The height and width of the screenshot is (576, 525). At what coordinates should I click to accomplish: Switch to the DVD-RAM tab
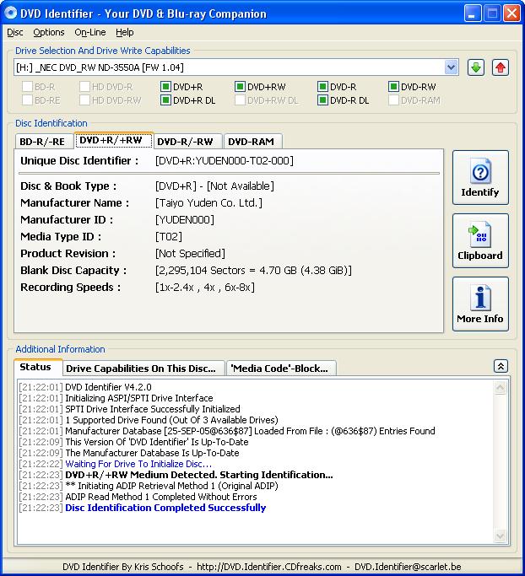(253, 142)
